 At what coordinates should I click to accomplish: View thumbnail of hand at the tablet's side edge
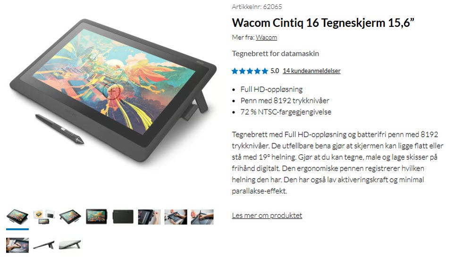(150, 216)
